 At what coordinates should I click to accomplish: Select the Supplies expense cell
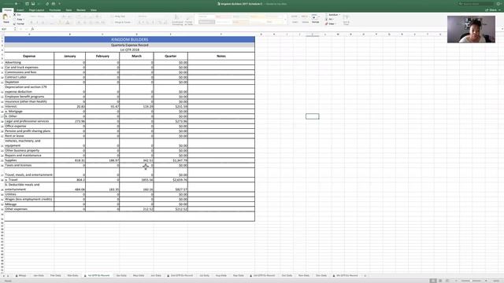(29, 160)
